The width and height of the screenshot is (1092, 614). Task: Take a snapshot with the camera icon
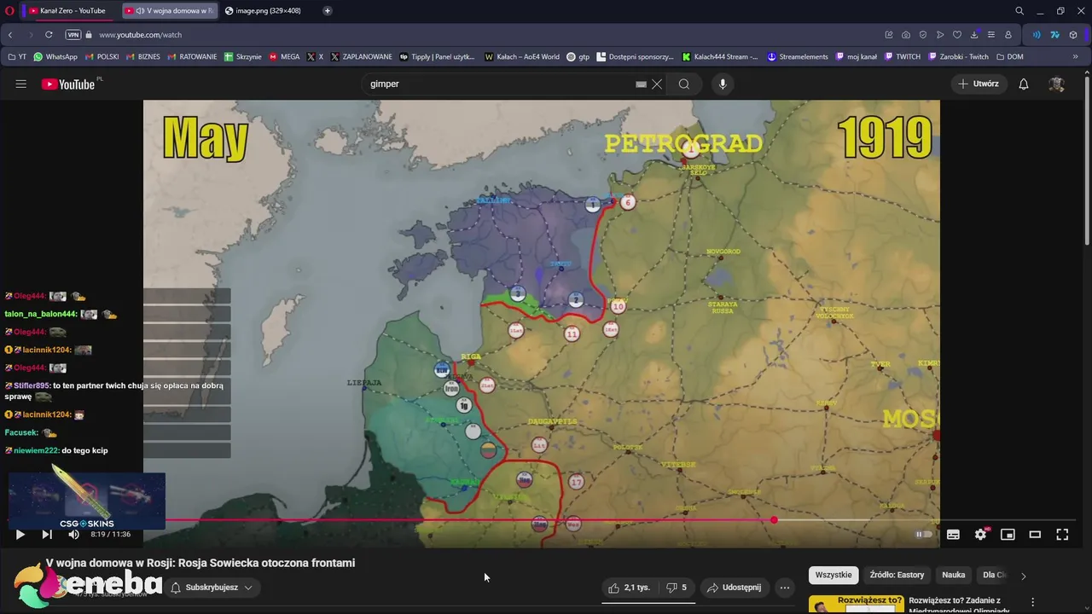pyautogui.click(x=906, y=35)
